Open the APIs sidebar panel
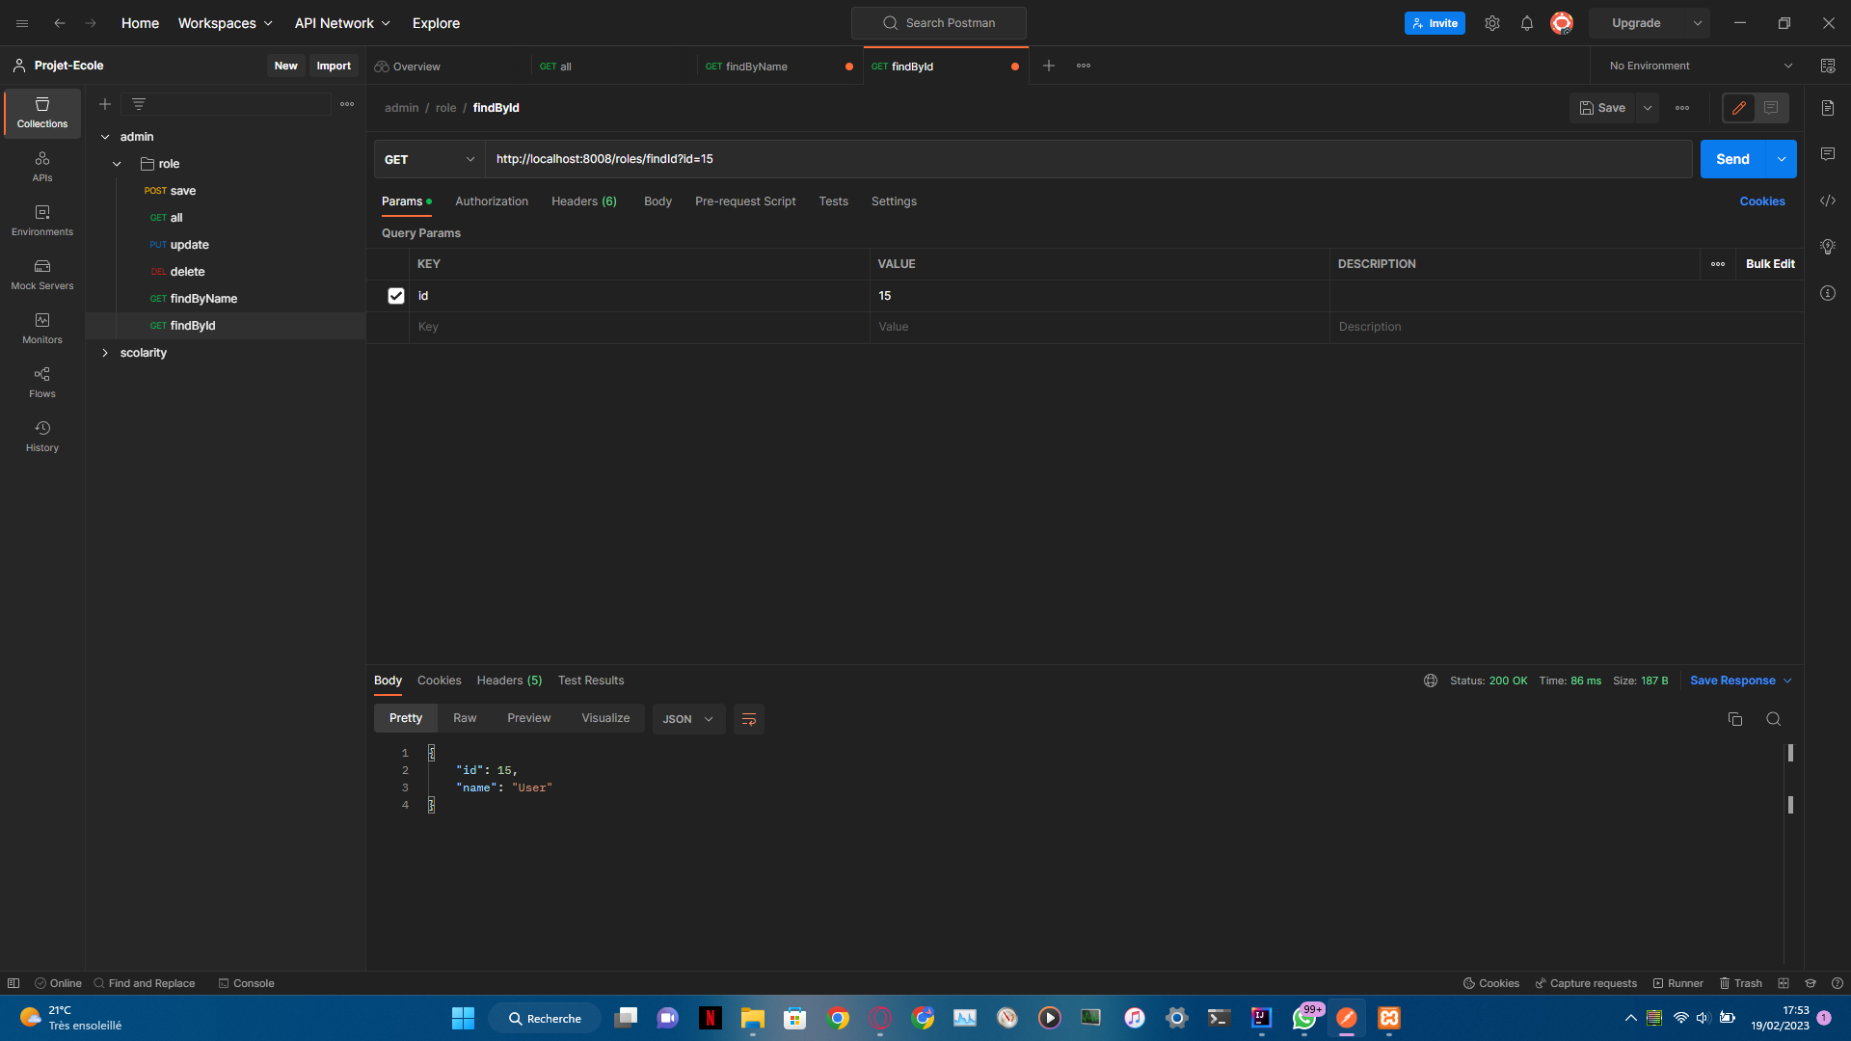 [x=42, y=167]
